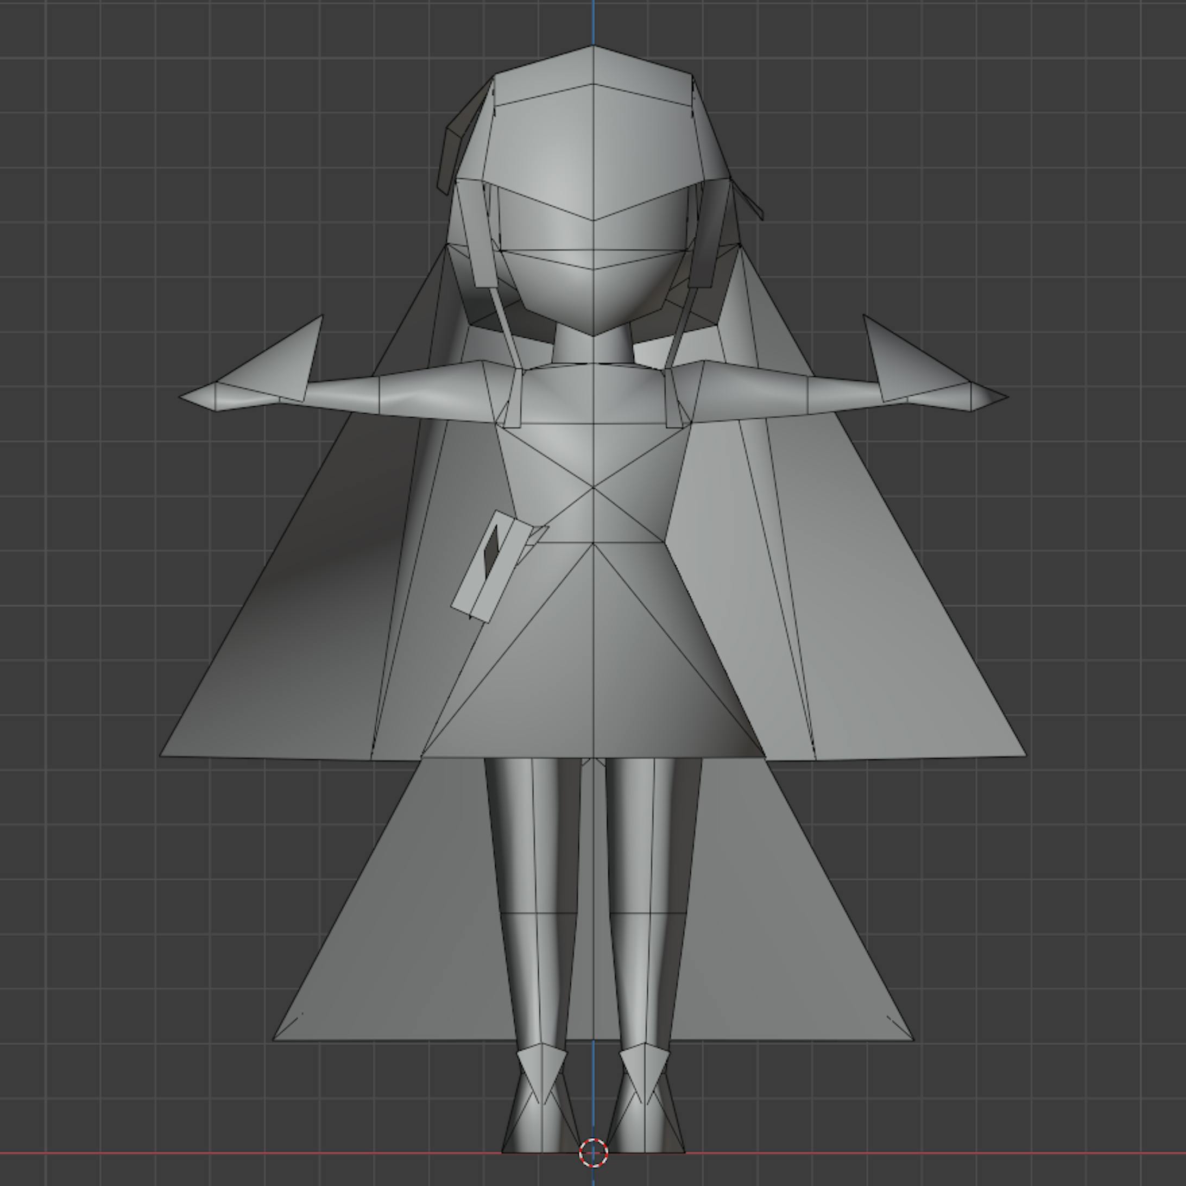Screen dimensions: 1186x1186
Task: Click the center vertex of the chest X-cross
Action: click(x=593, y=488)
